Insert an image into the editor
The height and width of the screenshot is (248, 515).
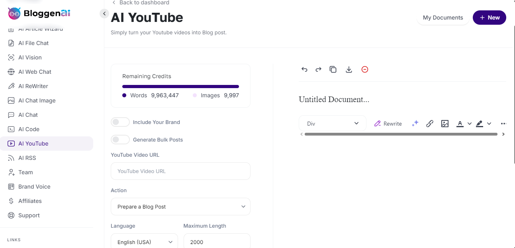[x=445, y=124]
